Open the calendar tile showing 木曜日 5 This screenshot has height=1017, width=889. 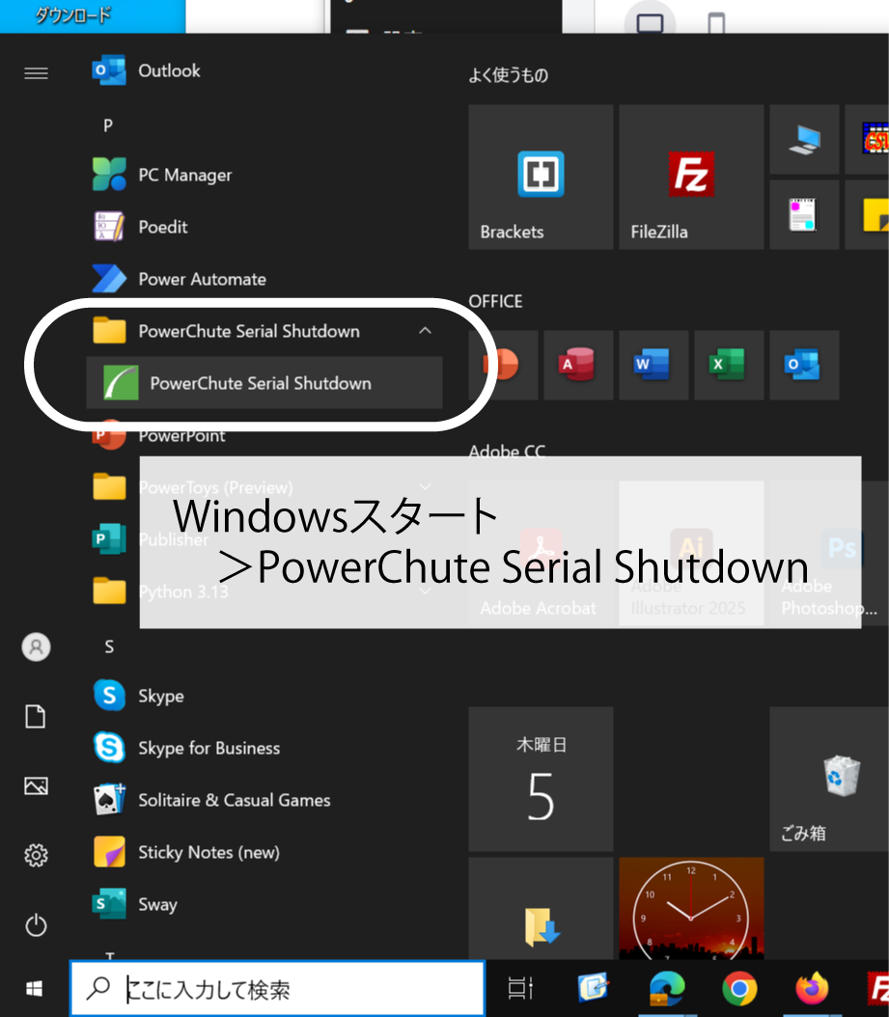(x=541, y=779)
